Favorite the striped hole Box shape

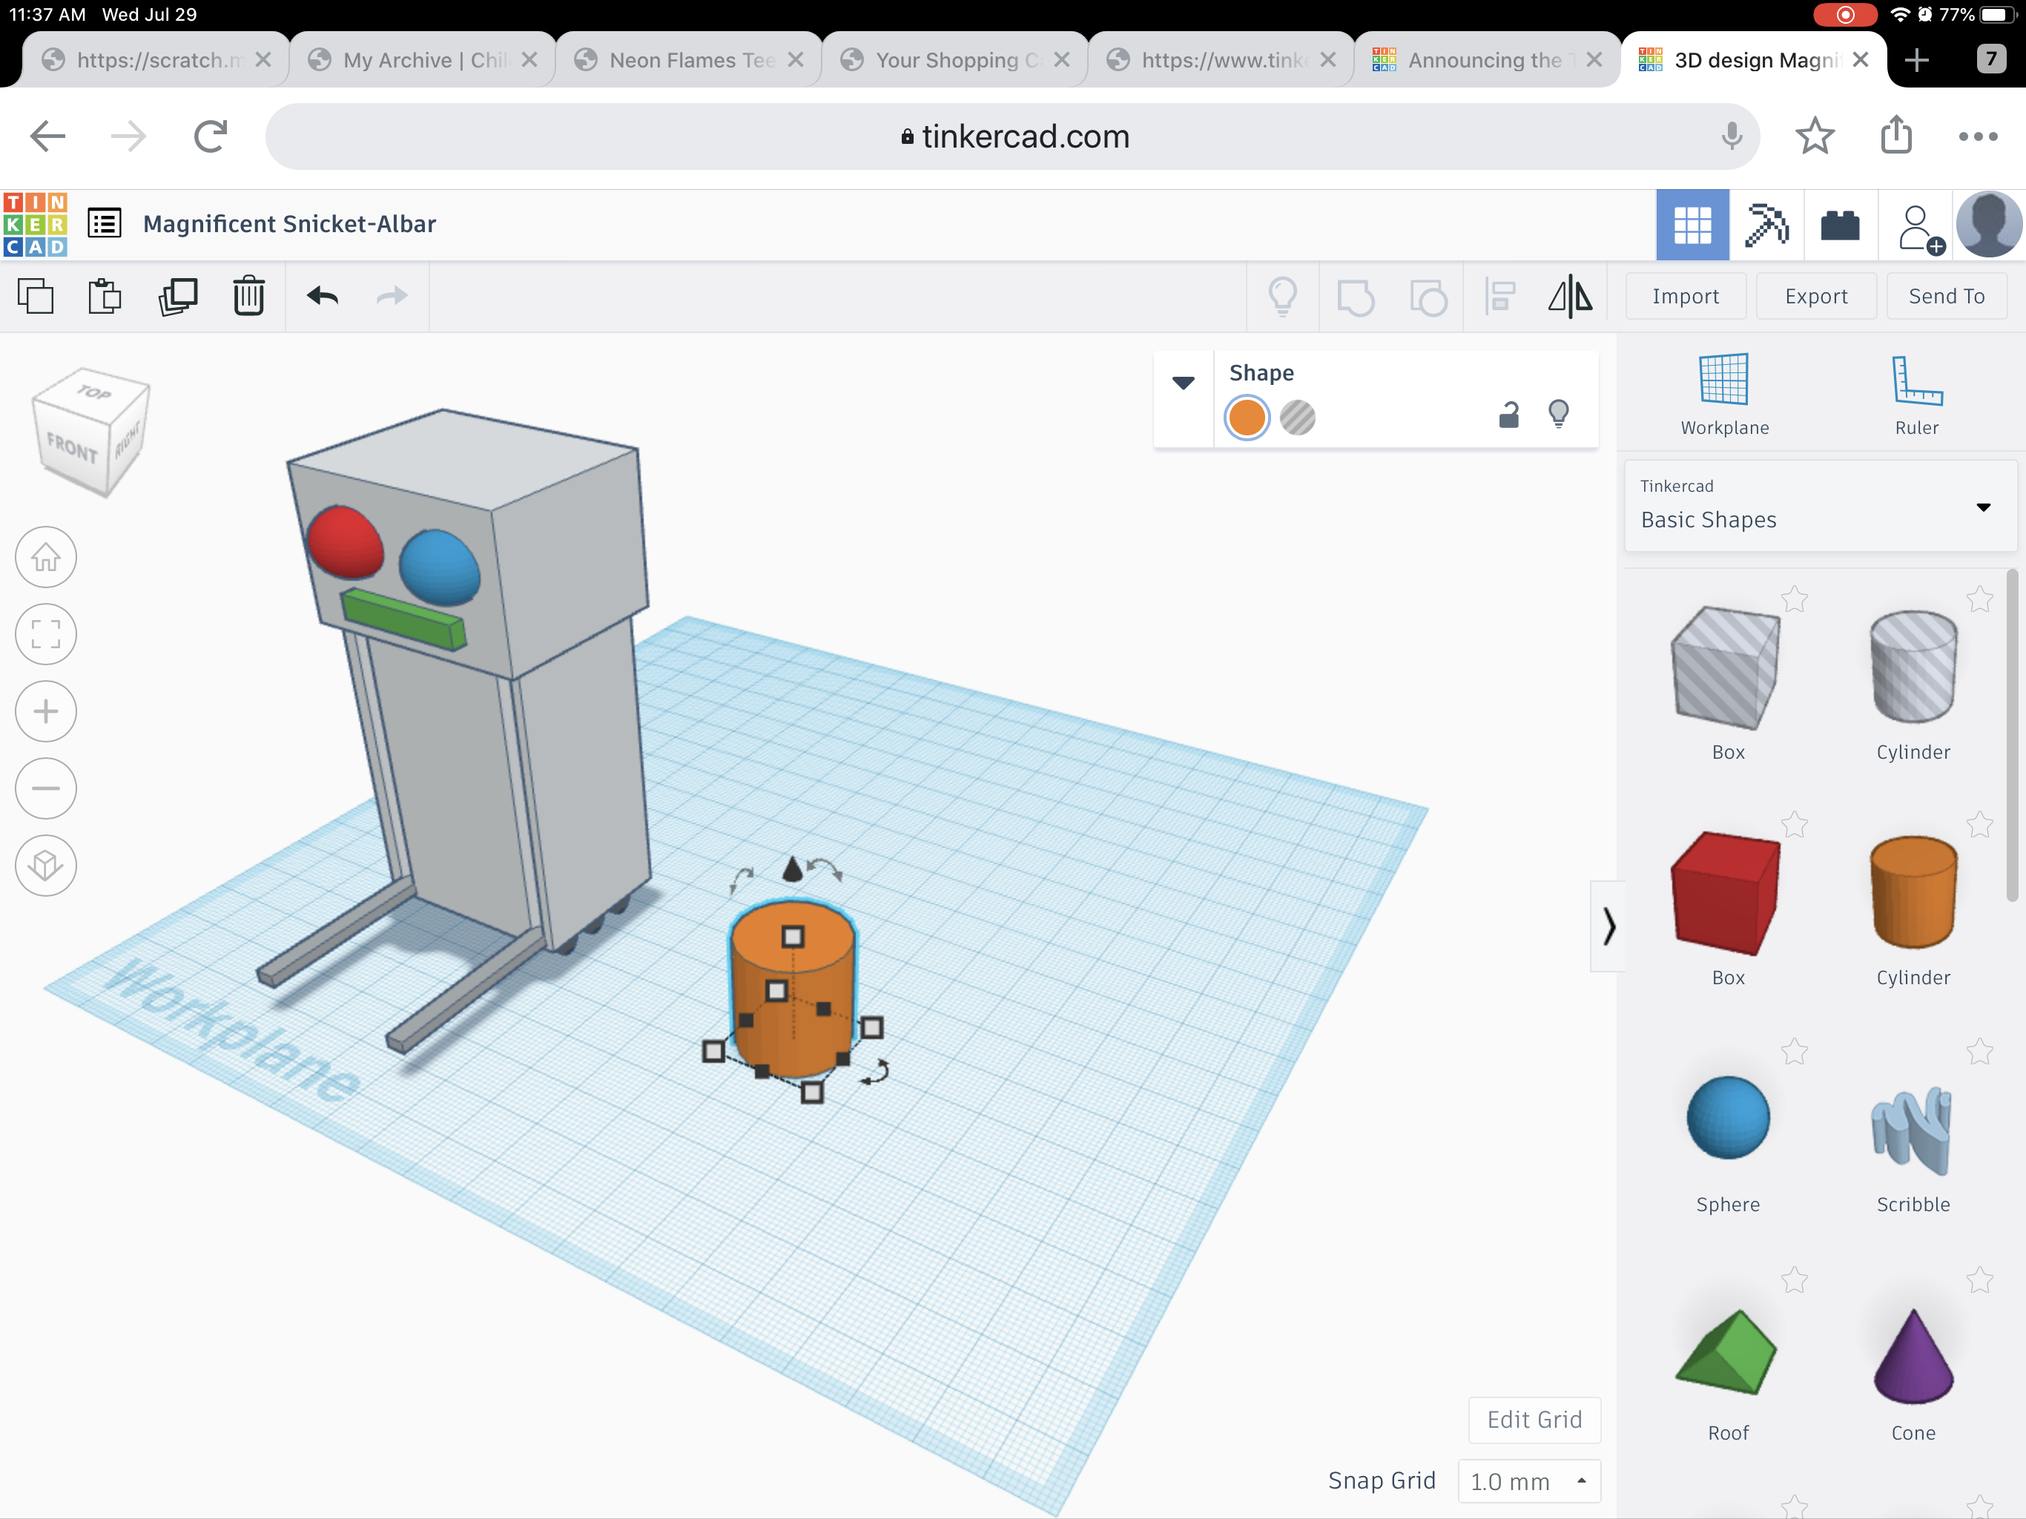pyautogui.click(x=1795, y=600)
